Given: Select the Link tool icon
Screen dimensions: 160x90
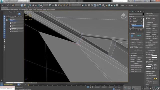Looking at the screenshot, I should click(8, 5).
